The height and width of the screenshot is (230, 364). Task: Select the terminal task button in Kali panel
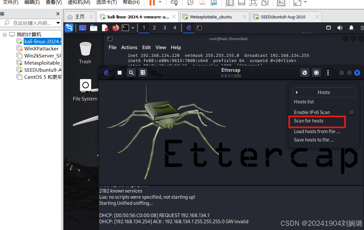199,28
